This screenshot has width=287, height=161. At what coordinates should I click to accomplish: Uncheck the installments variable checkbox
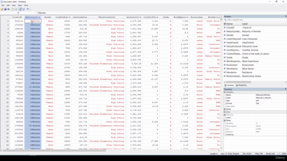[225, 42]
